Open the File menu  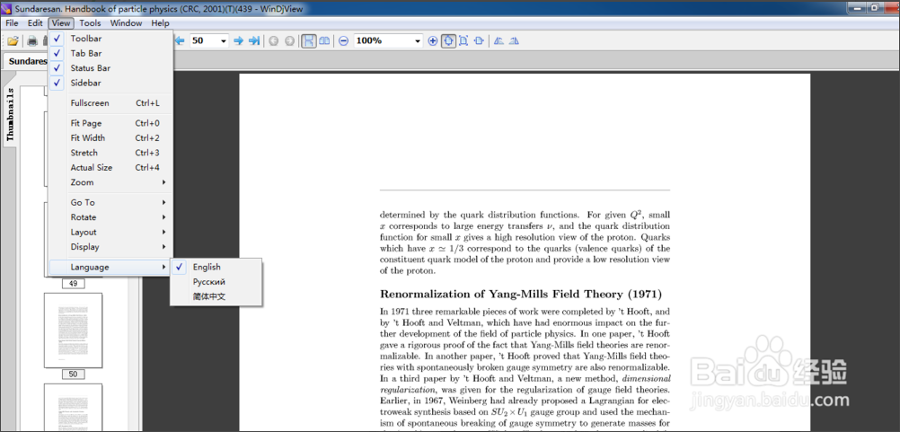pos(12,23)
